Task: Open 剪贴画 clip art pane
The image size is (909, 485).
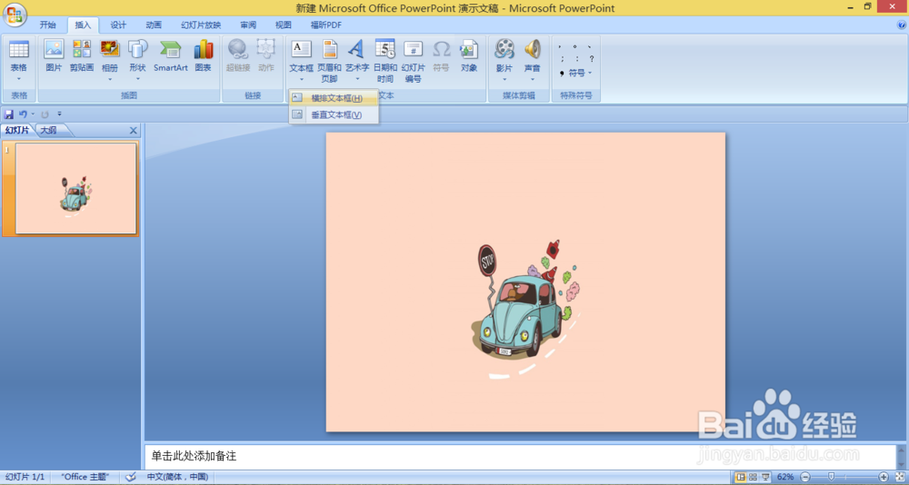Action: tap(82, 49)
